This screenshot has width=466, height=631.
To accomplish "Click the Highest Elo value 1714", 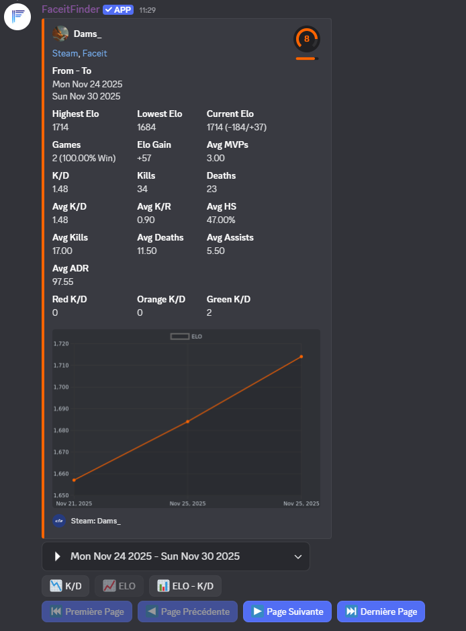I will pos(60,127).
